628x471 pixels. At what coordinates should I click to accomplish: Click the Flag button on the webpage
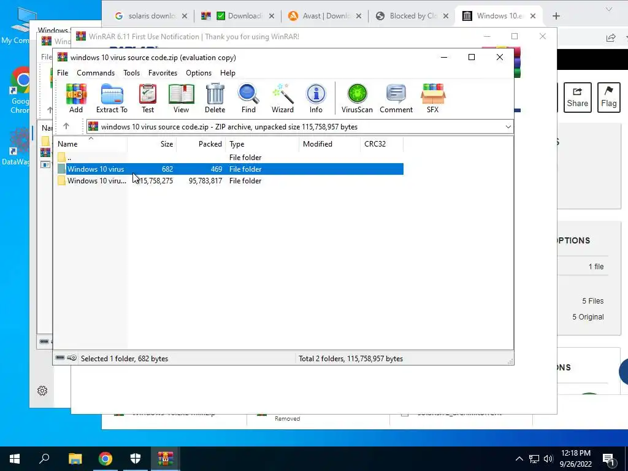coord(608,98)
